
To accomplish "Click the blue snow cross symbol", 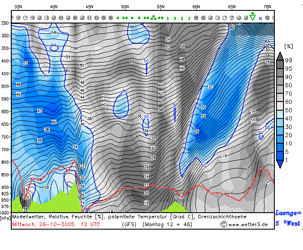I will click(260, 19).
